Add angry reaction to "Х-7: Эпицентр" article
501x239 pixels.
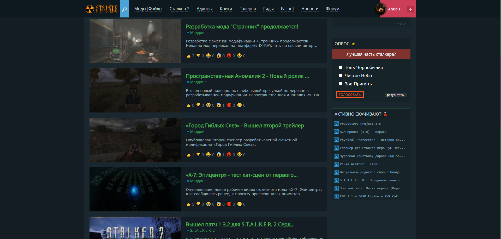pos(229,204)
